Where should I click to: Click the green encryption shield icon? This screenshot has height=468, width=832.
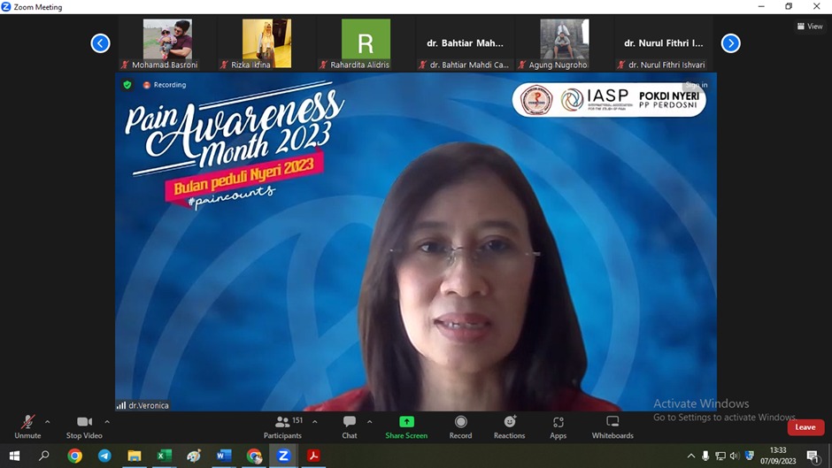pyautogui.click(x=127, y=85)
